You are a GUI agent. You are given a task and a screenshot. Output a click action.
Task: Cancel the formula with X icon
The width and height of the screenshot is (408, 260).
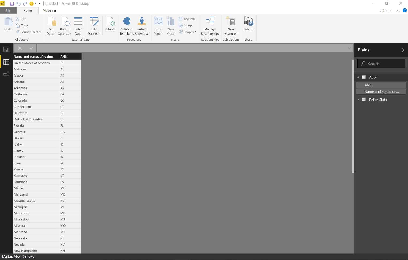tap(20, 48)
